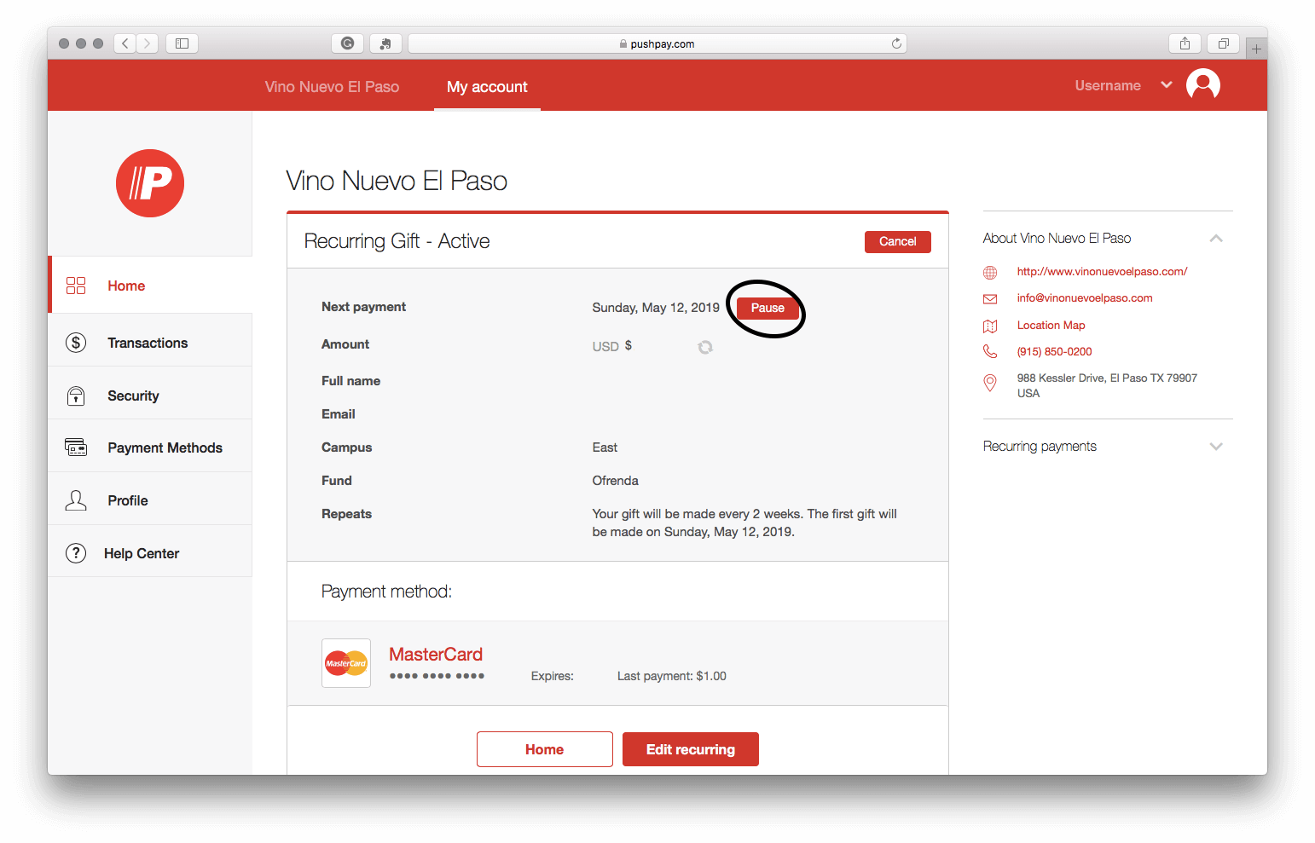Click the MasterCard logo thumbnail
Screen dimensions: 1315x843
tap(346, 663)
